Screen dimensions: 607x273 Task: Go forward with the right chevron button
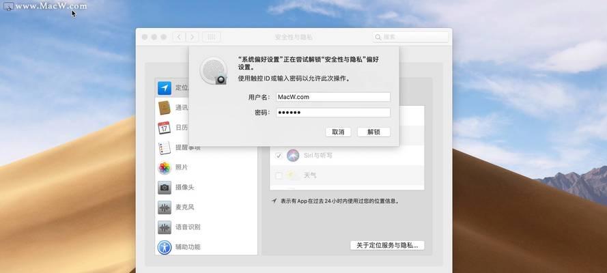click(192, 37)
